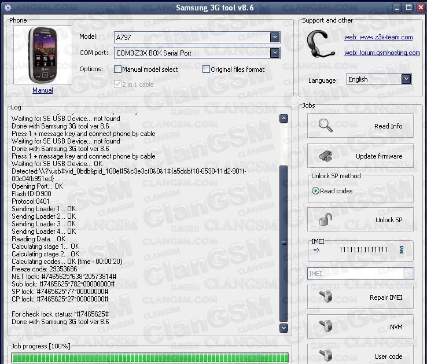Click the IMEI arrow icon
The width and height of the screenshot is (427, 364).
coord(316,250)
